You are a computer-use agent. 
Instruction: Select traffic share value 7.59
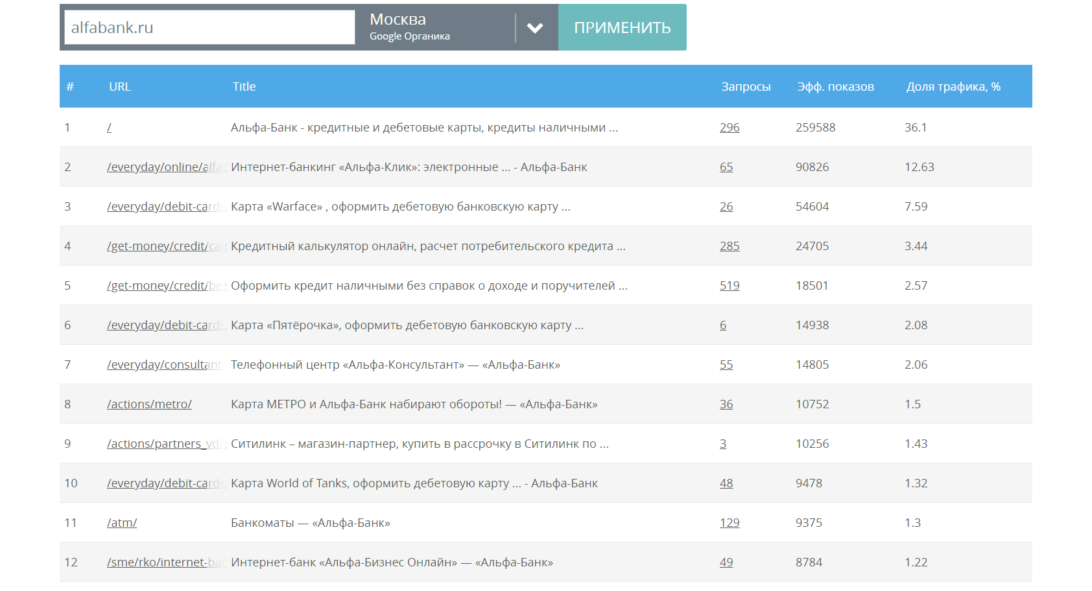(916, 207)
